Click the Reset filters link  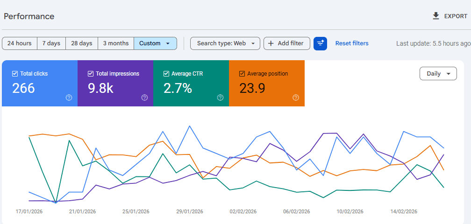(x=352, y=43)
